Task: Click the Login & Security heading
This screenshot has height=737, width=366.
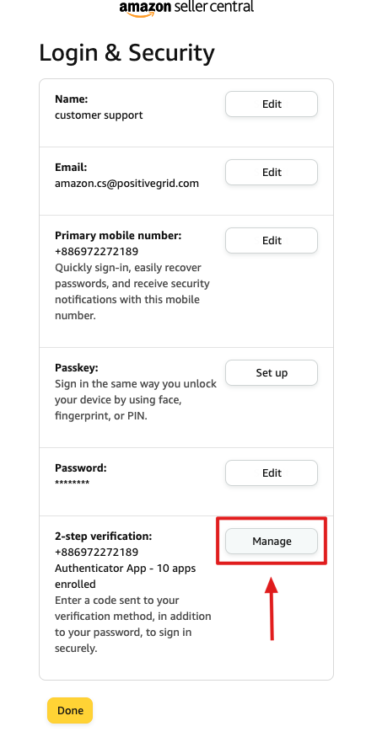Action: pos(127,53)
